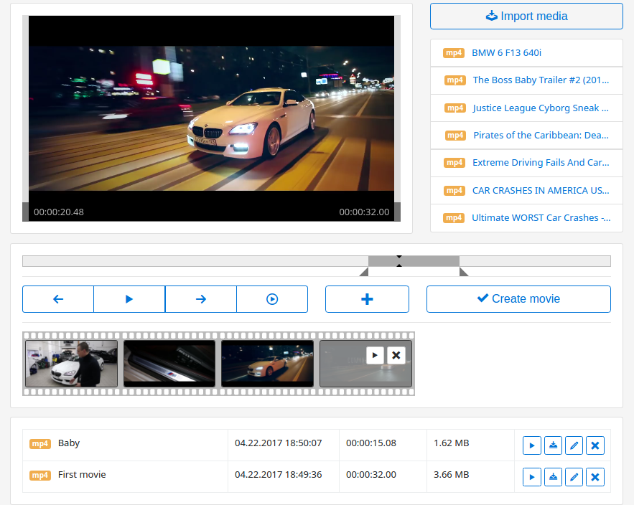This screenshot has height=505, width=634.
Task: Click the Import media button
Action: tap(526, 16)
